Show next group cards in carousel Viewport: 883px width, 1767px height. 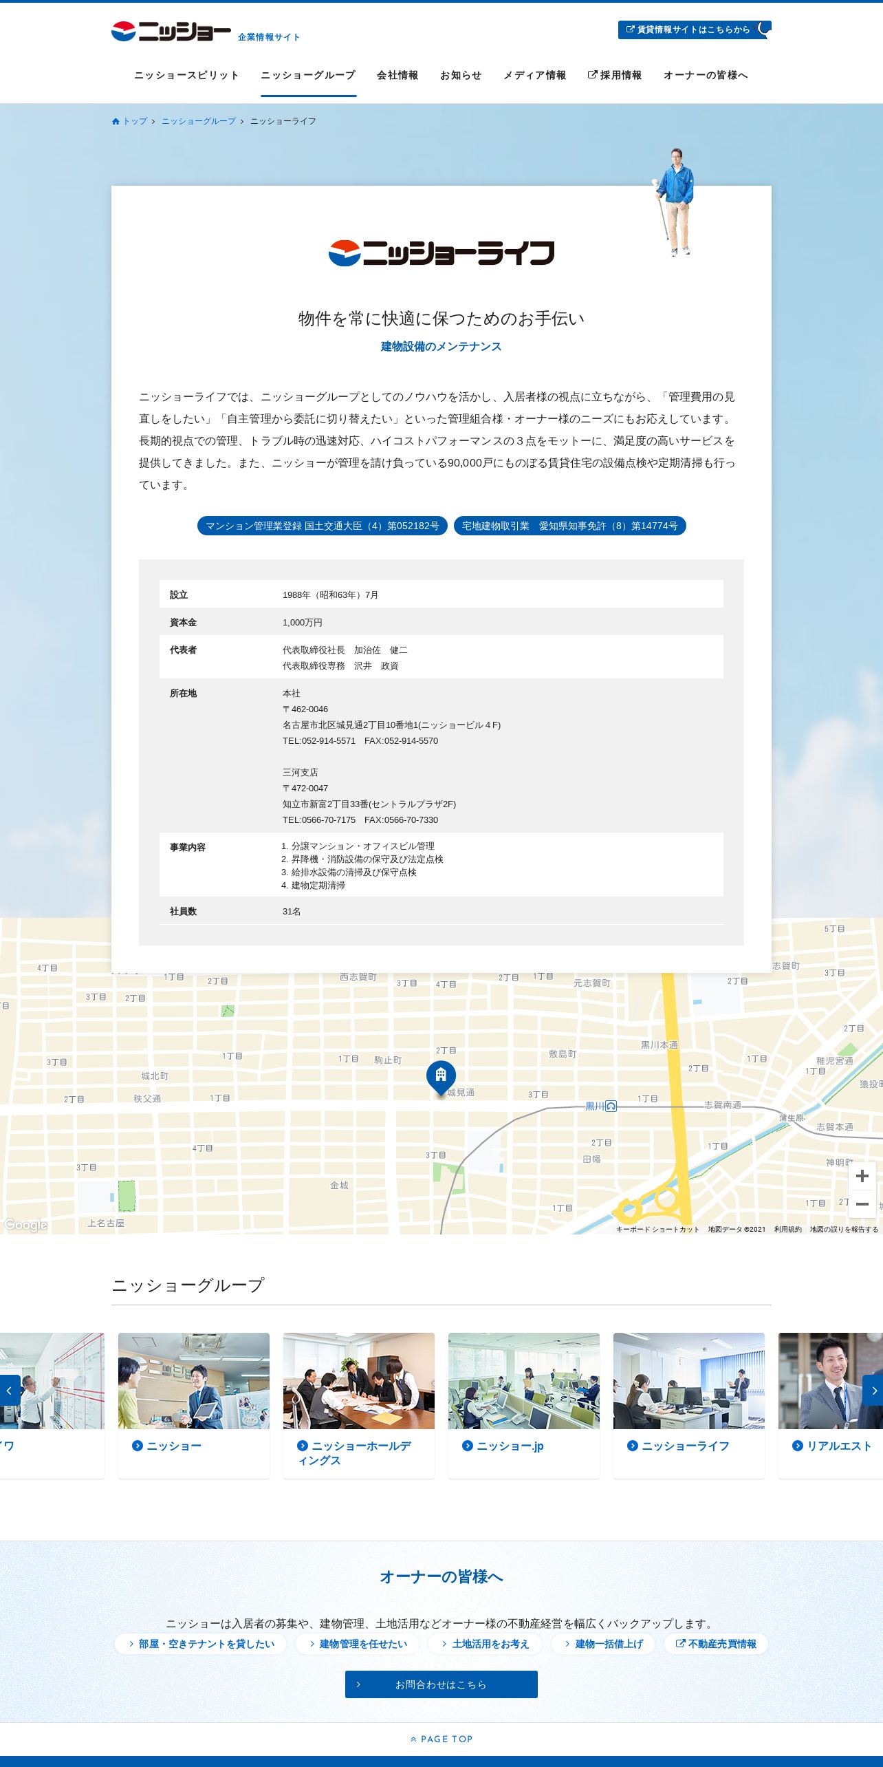[x=873, y=1391]
